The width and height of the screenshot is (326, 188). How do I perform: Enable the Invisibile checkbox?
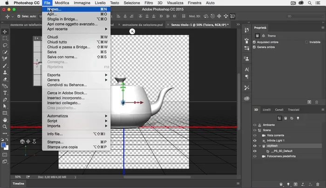[306, 42]
